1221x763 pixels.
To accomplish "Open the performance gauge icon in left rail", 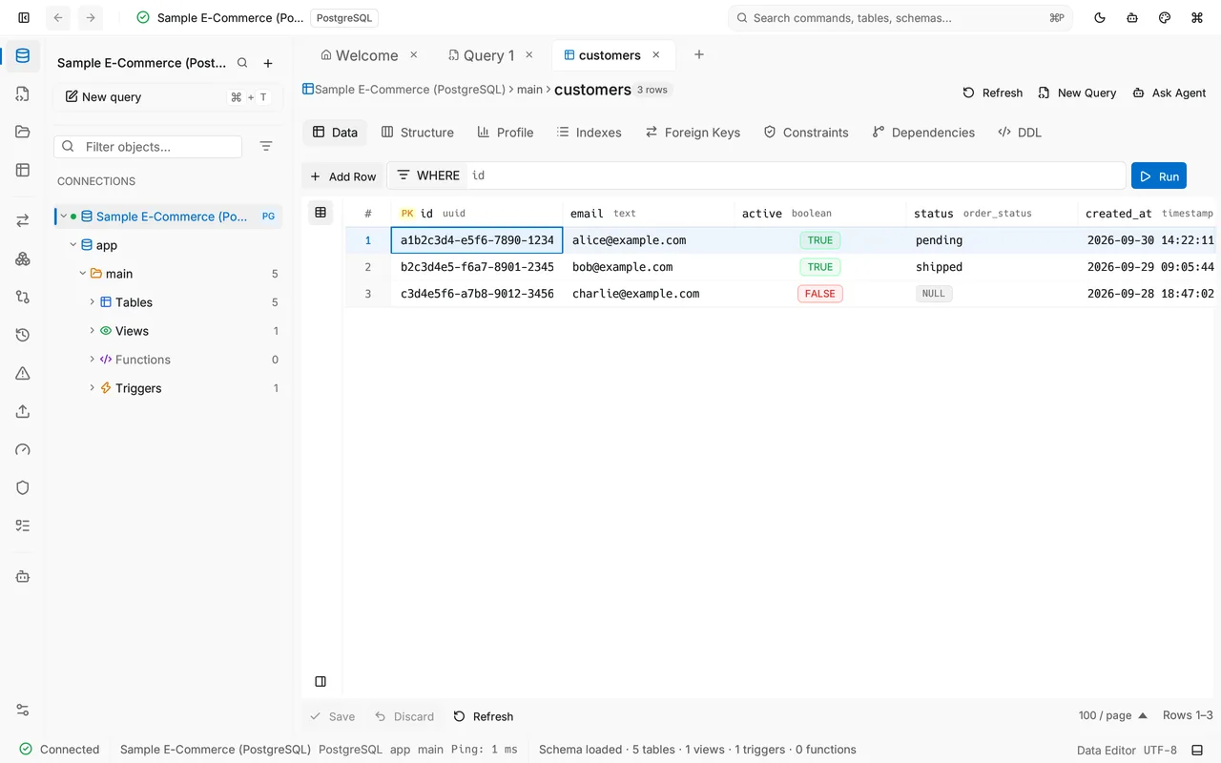I will pos(23,449).
